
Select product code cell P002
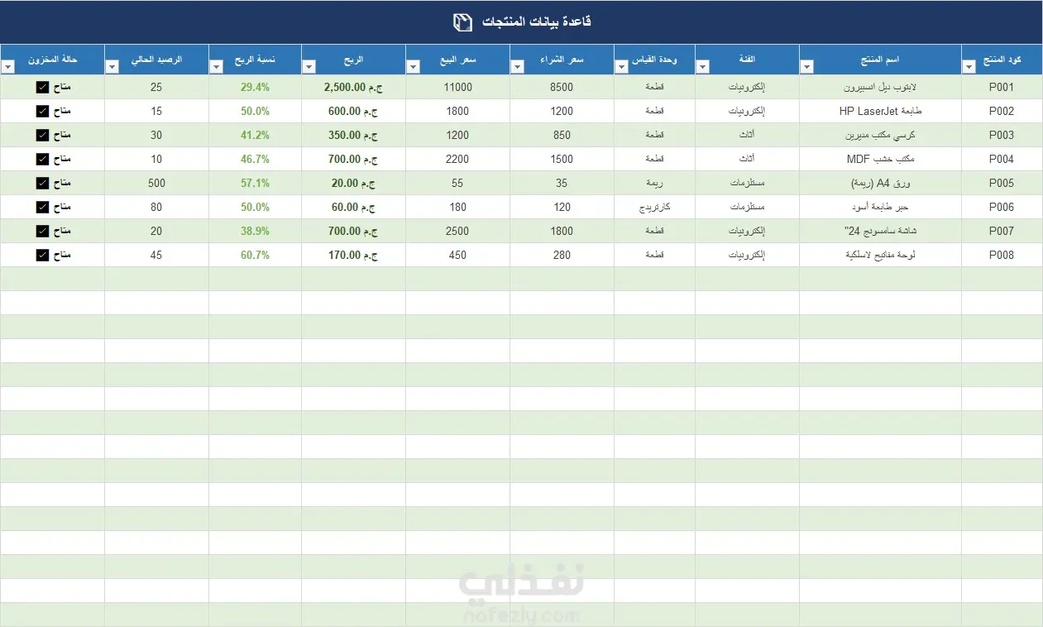click(x=1002, y=111)
